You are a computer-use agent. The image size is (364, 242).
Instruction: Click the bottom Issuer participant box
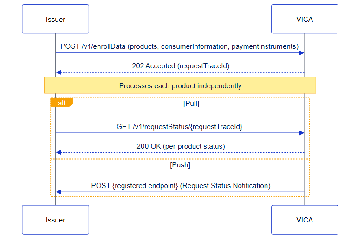click(56, 220)
